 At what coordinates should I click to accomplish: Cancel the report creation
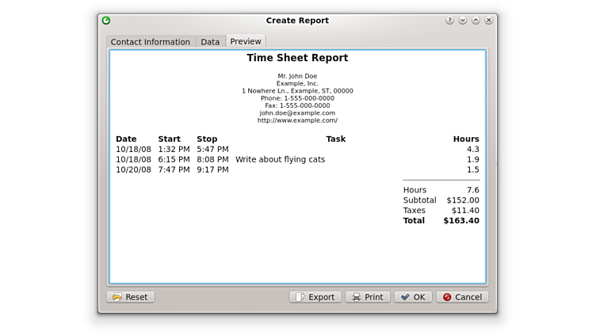click(x=462, y=297)
